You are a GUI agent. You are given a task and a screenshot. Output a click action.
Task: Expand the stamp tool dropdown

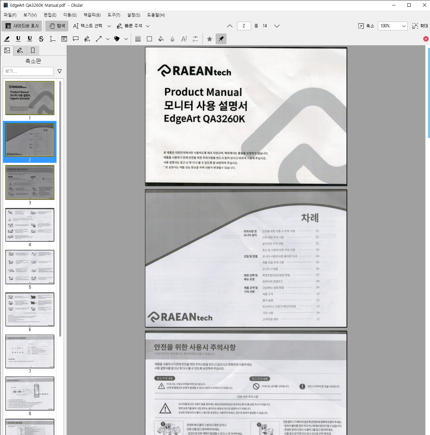126,39
